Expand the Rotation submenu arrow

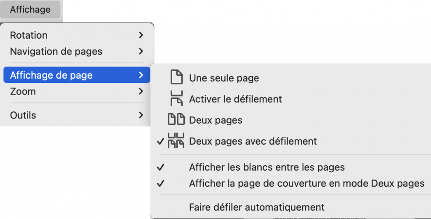click(x=141, y=35)
